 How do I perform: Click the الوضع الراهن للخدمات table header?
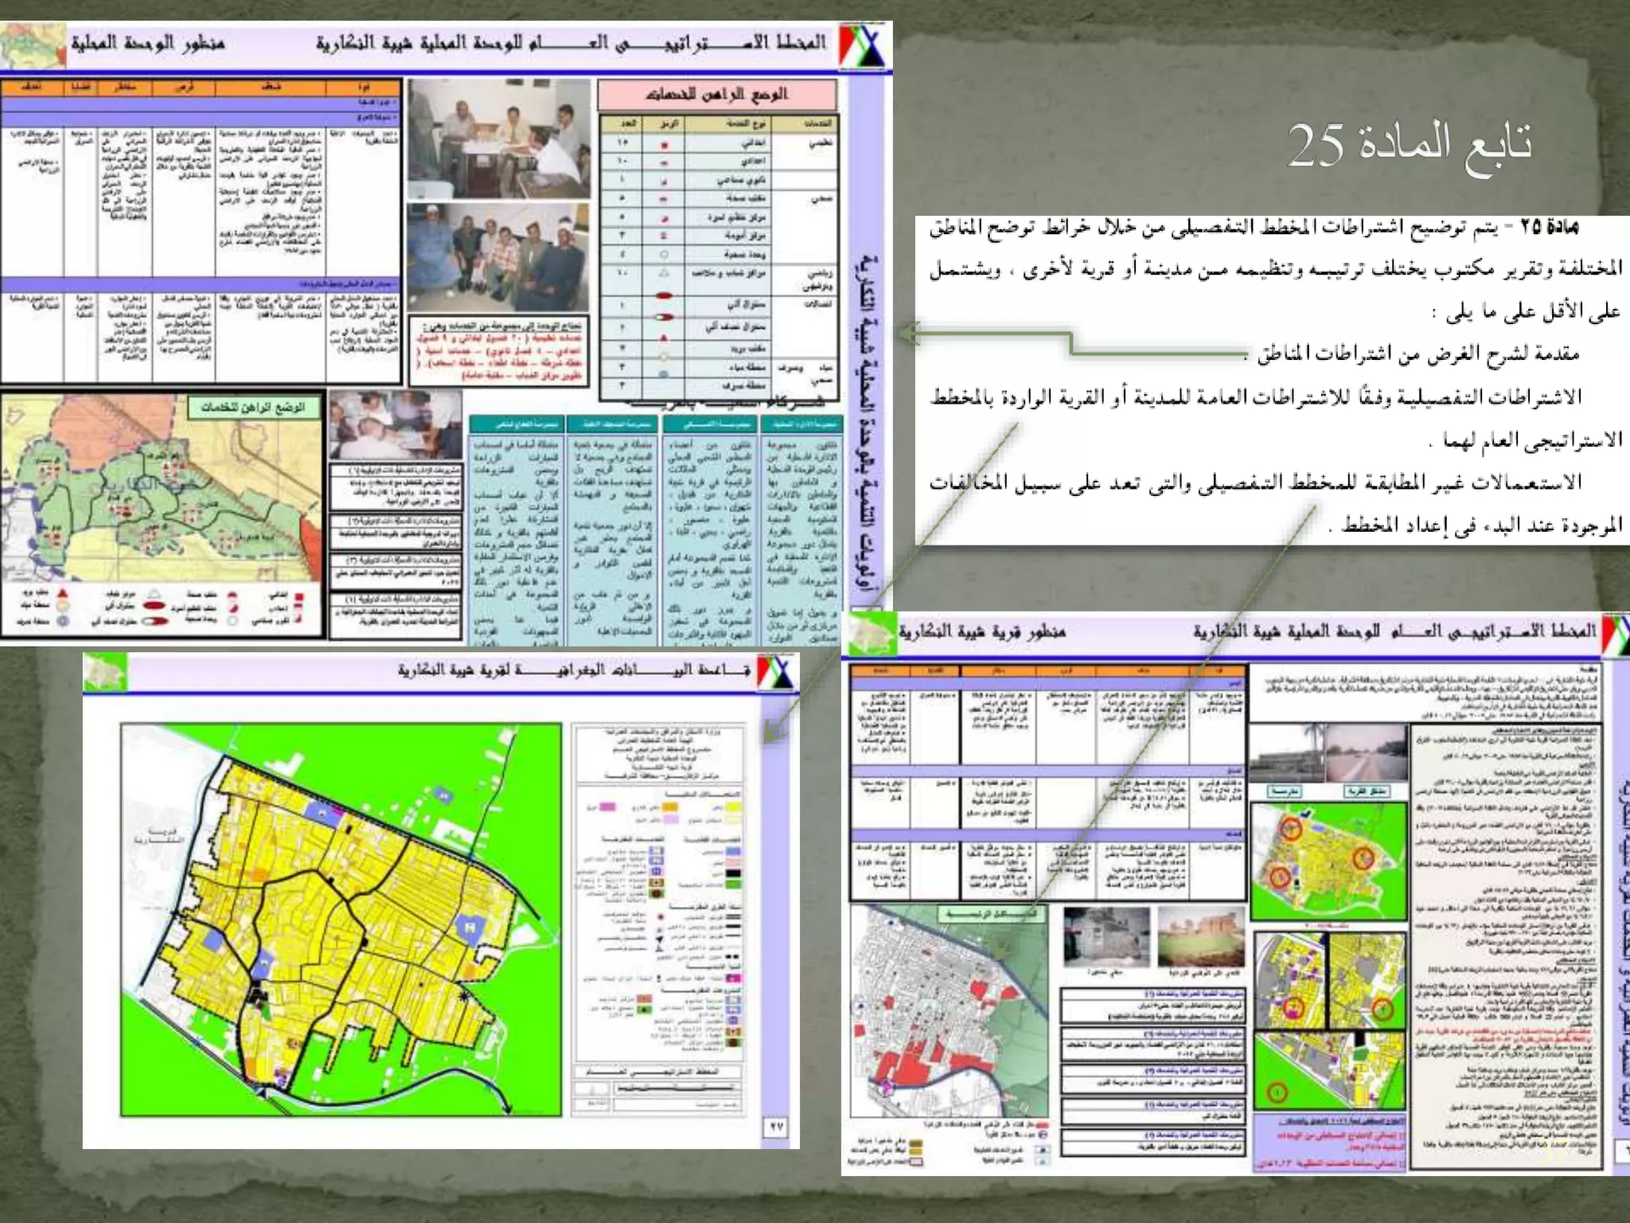[x=716, y=95]
